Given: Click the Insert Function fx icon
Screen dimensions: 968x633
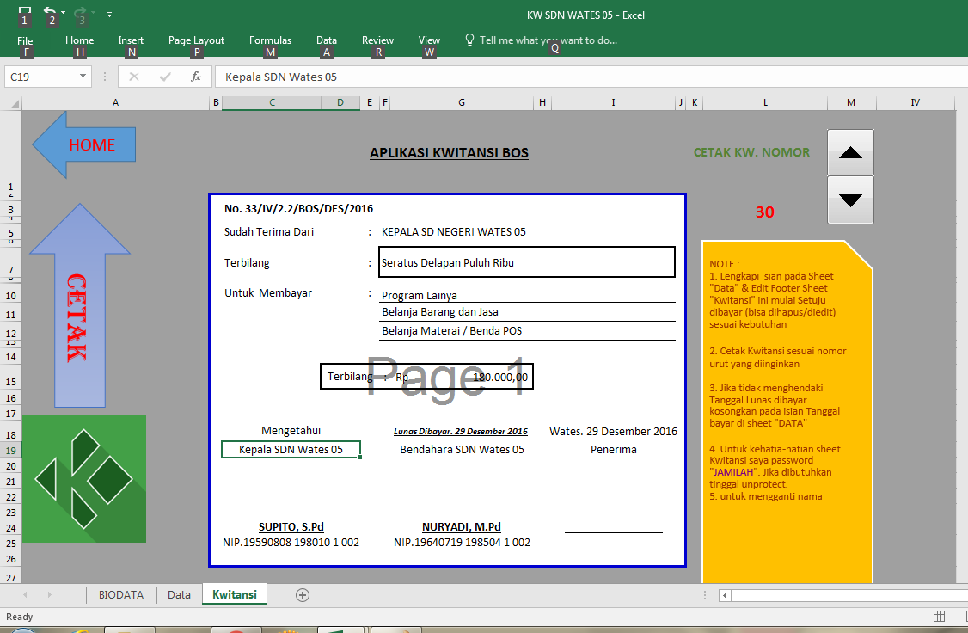Looking at the screenshot, I should coord(196,77).
